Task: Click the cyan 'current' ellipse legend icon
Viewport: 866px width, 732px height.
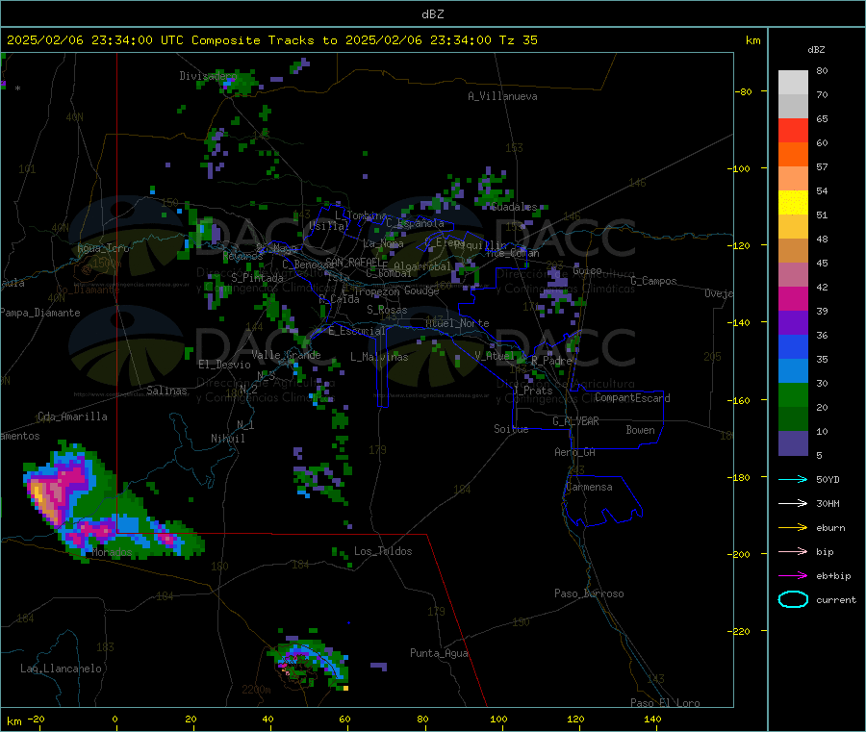Action: coord(793,599)
